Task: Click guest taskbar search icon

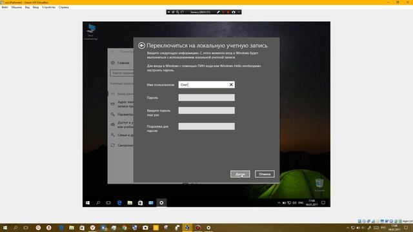Action: pos(98,203)
